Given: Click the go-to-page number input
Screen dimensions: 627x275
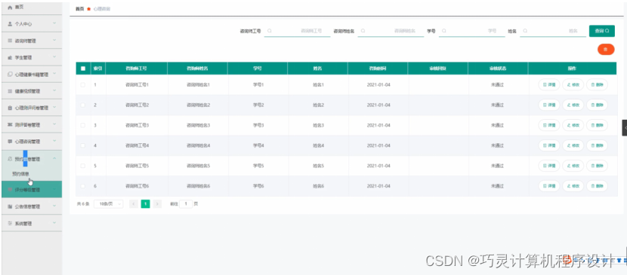Looking at the screenshot, I should pyautogui.click(x=186, y=204).
